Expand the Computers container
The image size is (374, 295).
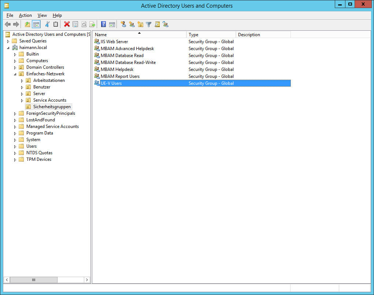[15, 61]
